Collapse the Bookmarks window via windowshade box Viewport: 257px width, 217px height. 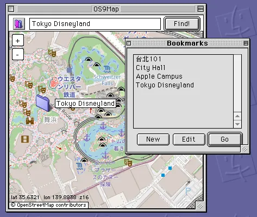point(246,43)
